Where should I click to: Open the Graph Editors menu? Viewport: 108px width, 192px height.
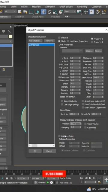click(66, 7)
